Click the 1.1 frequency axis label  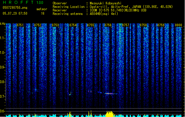3,38
